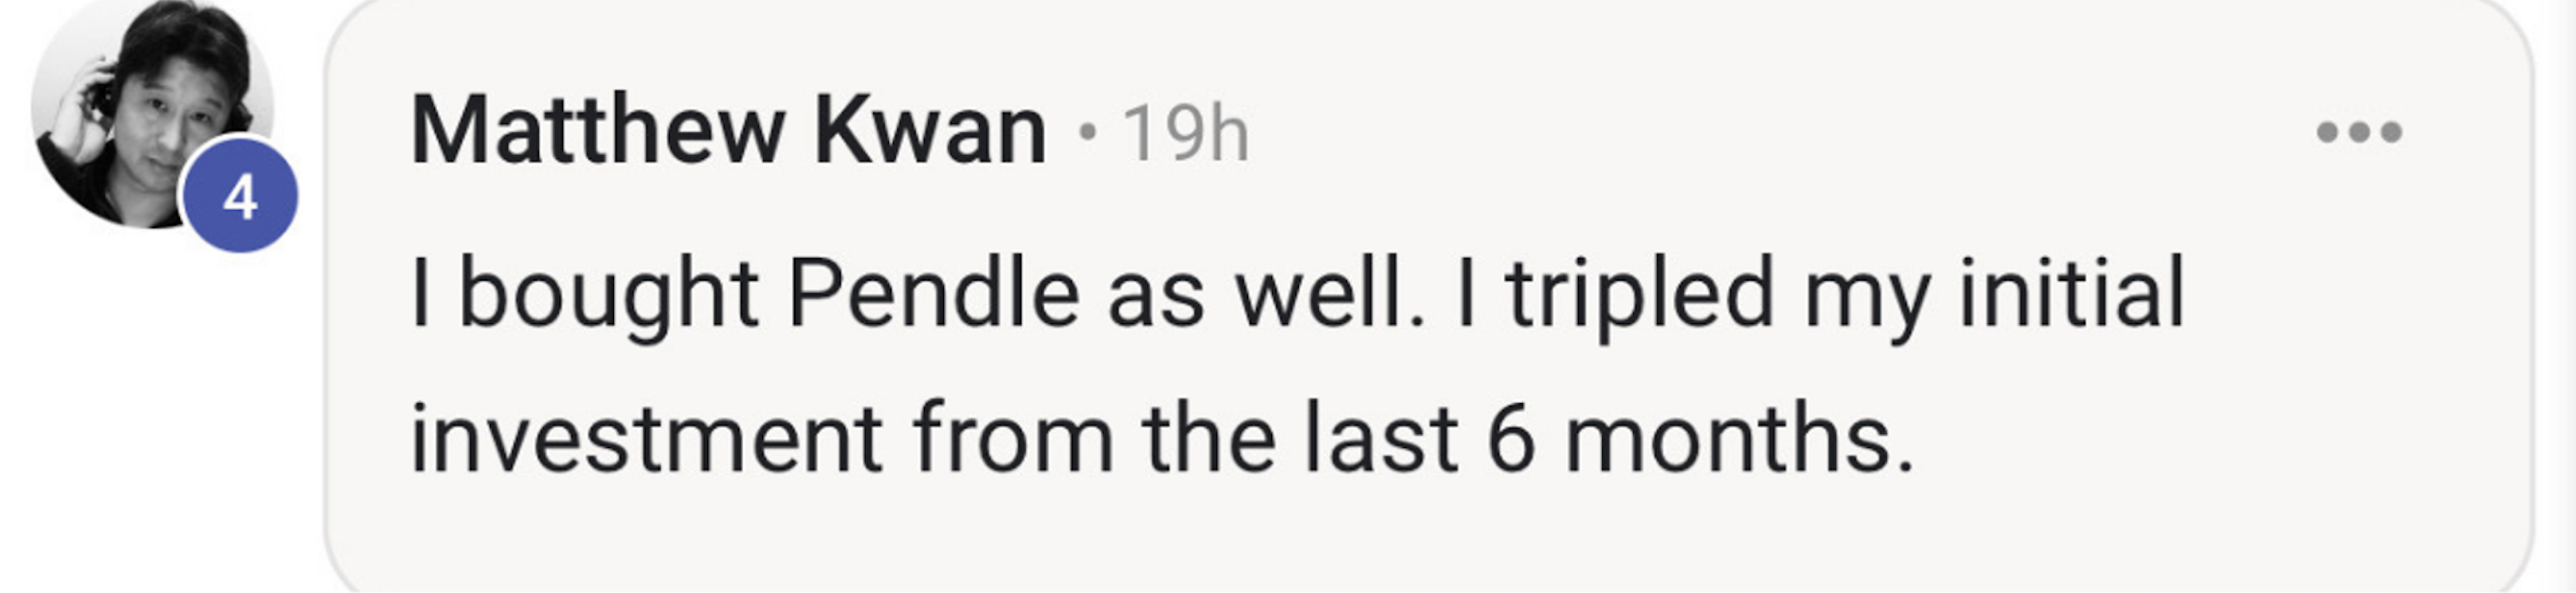Click the word "investment" in the comment
The width and height of the screenshot is (2576, 593).
coord(646,439)
